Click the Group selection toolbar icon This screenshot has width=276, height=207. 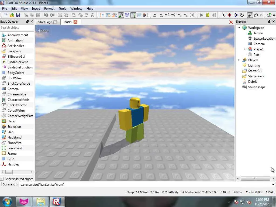60,15
